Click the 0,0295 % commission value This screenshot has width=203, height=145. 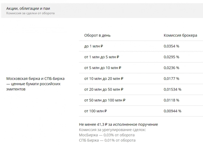click(x=171, y=57)
